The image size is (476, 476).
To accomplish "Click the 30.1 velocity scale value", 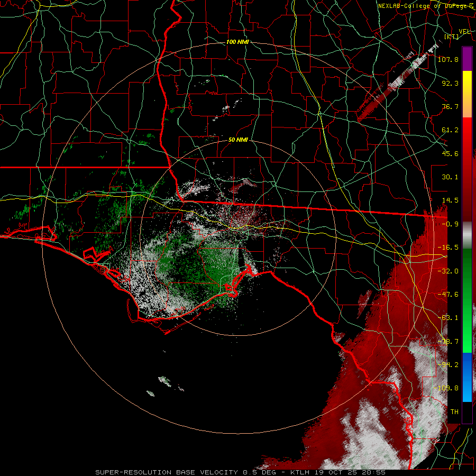I will 450,177.
